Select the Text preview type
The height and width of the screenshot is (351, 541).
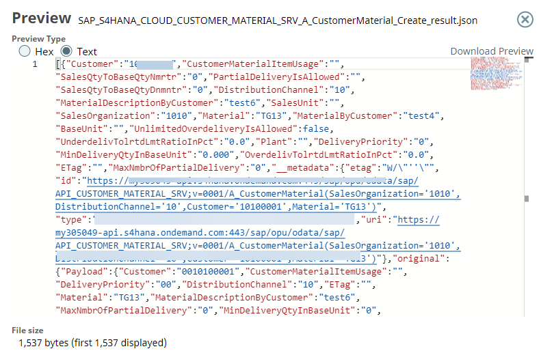(66, 51)
